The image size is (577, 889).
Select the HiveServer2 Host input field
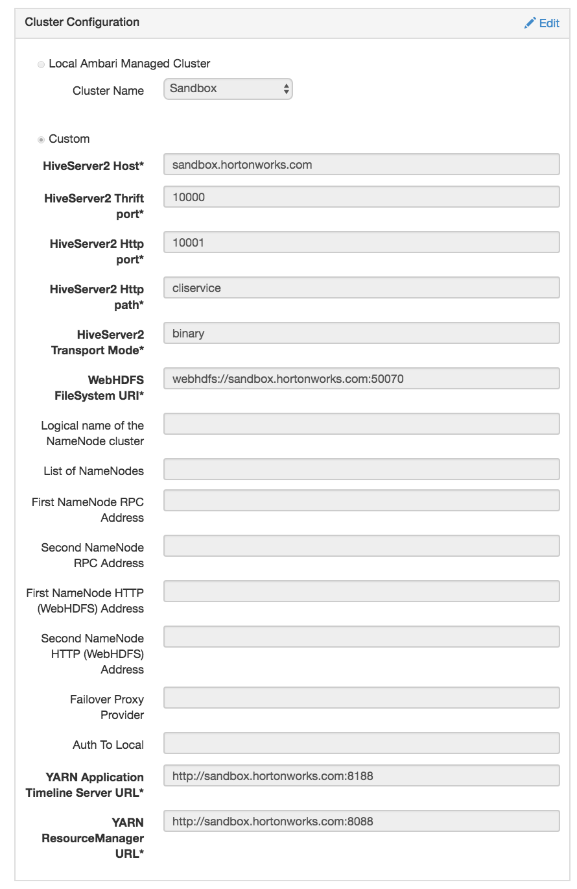tap(362, 164)
